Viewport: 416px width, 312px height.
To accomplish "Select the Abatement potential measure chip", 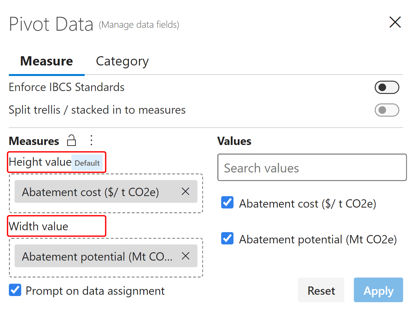I will [x=96, y=255].
